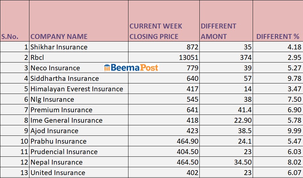Screen dimensions: 303x178
Task: Select Rbcl closing price 13051
Action: click(x=189, y=57)
